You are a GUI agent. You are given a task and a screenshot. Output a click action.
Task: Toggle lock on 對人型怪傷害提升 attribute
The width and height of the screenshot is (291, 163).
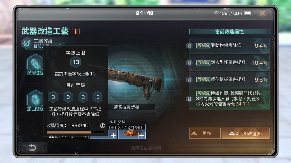tap(189, 63)
